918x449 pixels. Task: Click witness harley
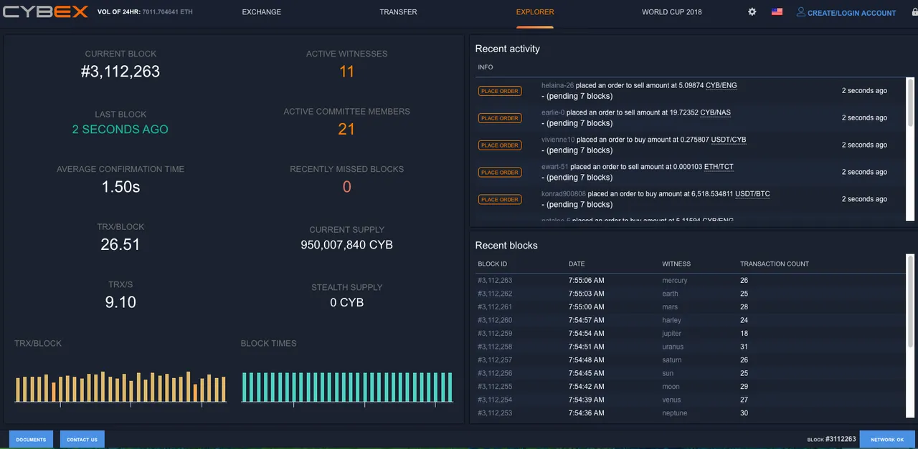coord(672,320)
